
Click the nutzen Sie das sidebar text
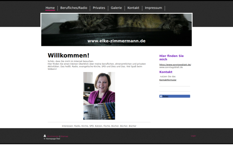click(x=168, y=77)
